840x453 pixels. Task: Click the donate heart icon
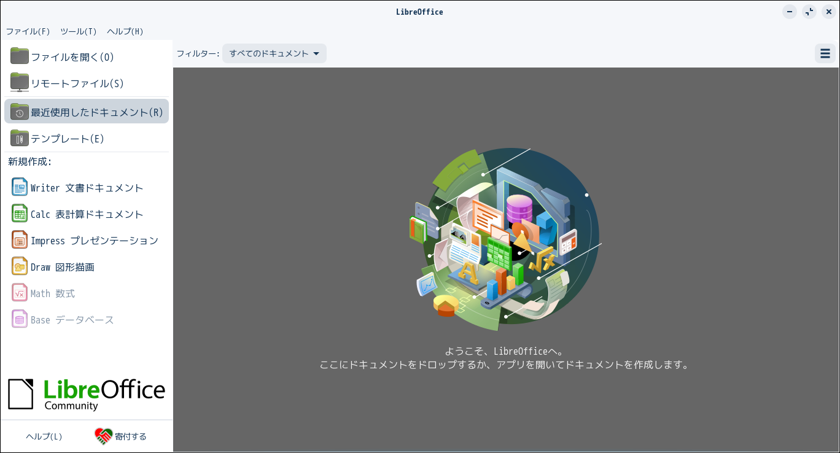[x=104, y=436]
